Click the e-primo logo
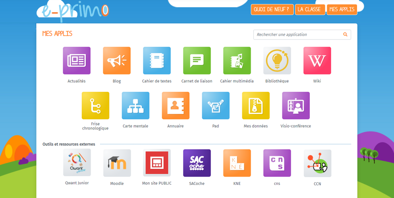394x198 pixels. coord(73,12)
